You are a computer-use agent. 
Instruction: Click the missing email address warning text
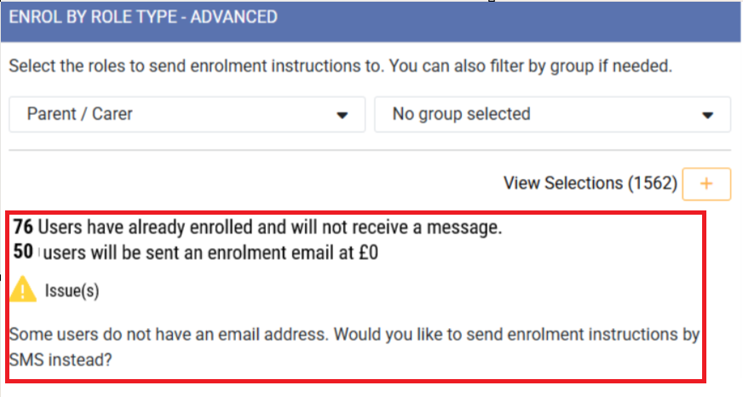354,333
